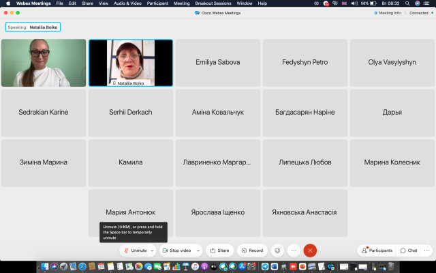Image resolution: width=436 pixels, height=273 pixels.
Task: Open the Notification Center icon
Action: tap(426, 3)
